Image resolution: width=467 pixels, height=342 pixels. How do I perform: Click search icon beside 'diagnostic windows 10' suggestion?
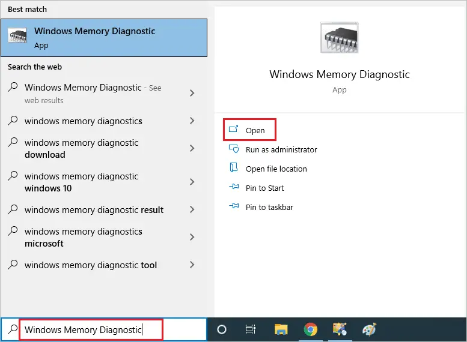coord(13,176)
